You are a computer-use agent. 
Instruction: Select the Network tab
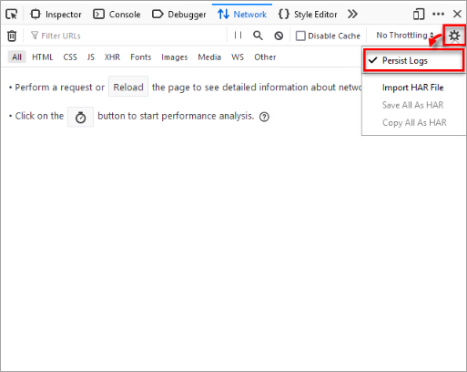coord(242,14)
